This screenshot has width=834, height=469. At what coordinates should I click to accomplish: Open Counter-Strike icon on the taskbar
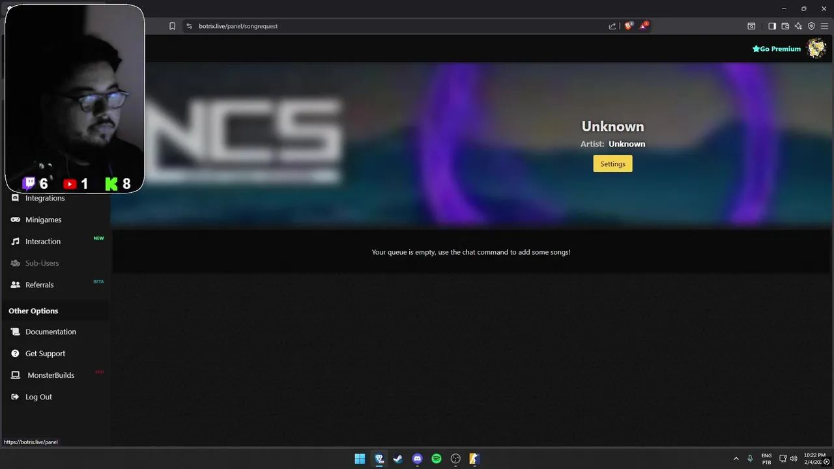point(475,459)
